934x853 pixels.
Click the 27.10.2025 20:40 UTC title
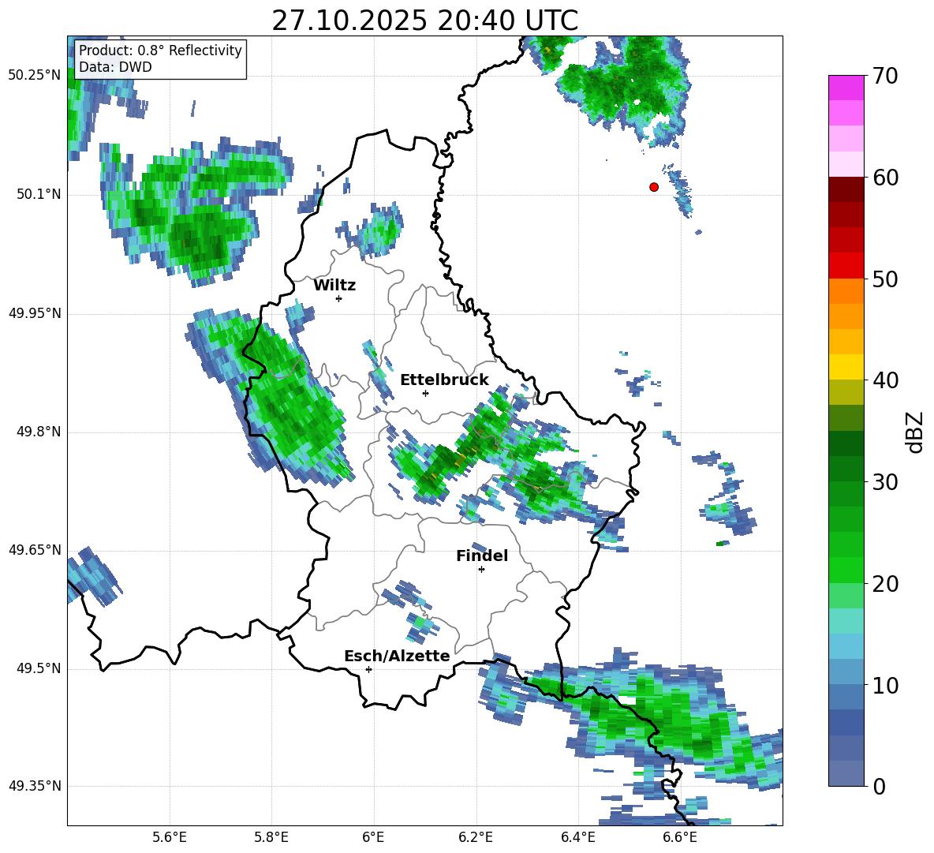click(x=425, y=21)
